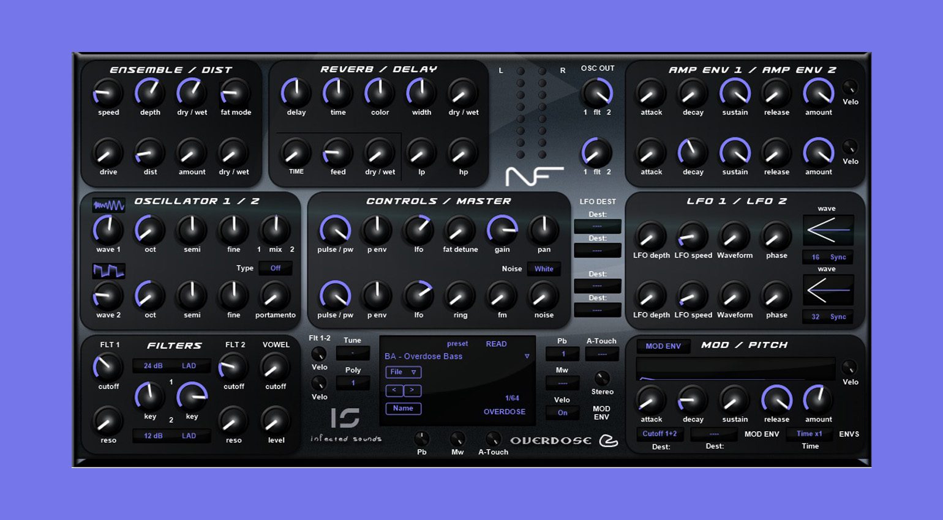Image resolution: width=943 pixels, height=520 pixels.
Task: Click the noise level knob
Action: [x=544, y=297]
